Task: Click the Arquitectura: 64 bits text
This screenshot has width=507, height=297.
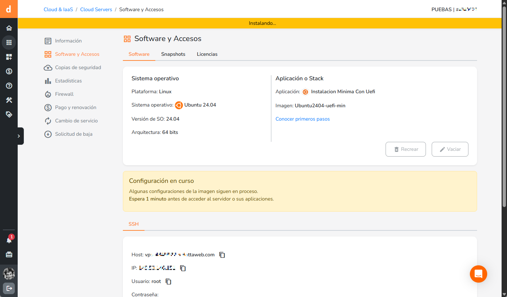Action: pos(155,132)
